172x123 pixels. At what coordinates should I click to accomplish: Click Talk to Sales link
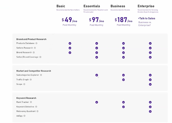click(x=147, y=18)
